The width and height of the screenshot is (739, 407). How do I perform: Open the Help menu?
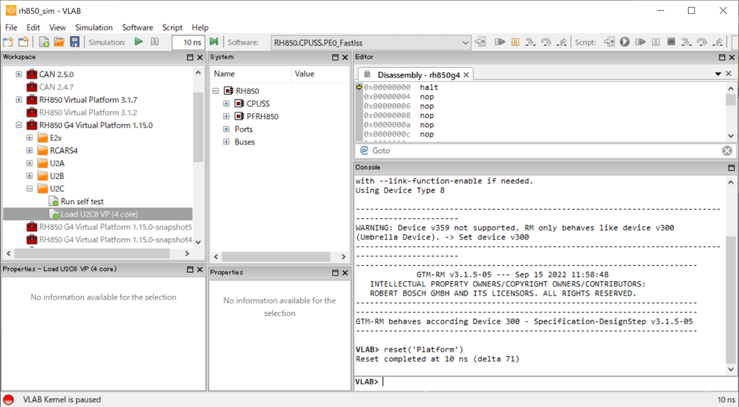(x=200, y=27)
